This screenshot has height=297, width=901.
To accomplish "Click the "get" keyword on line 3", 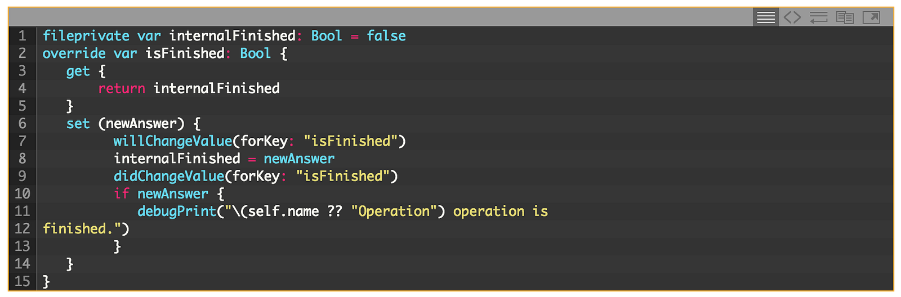I will point(78,71).
